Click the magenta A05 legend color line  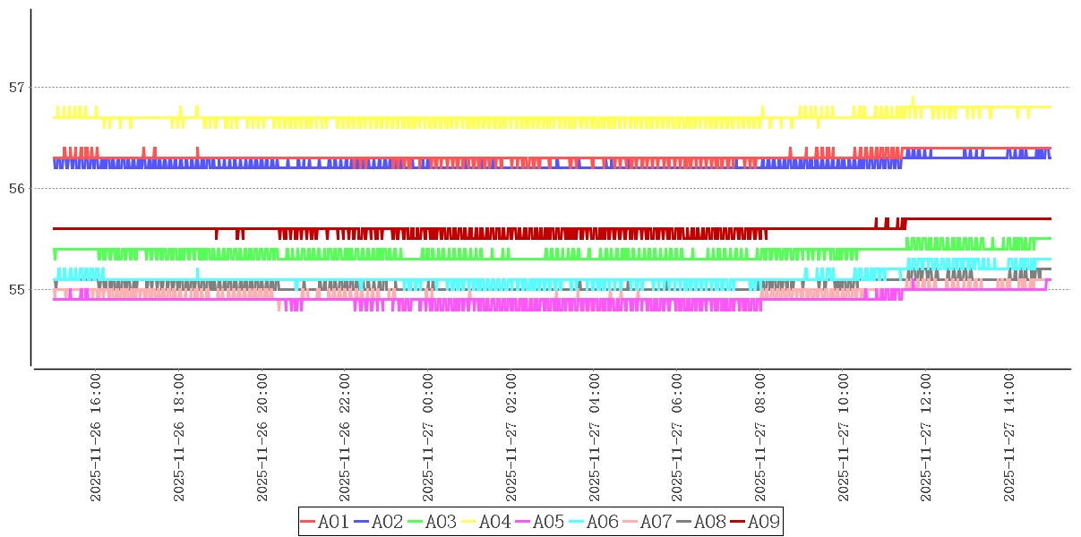523,522
